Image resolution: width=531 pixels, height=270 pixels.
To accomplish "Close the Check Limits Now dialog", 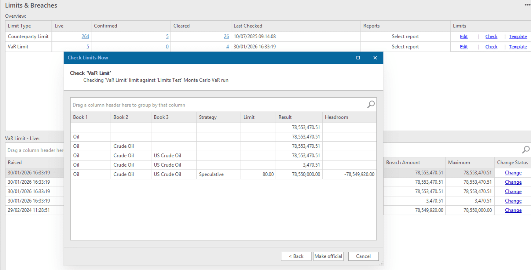I will [375, 58].
